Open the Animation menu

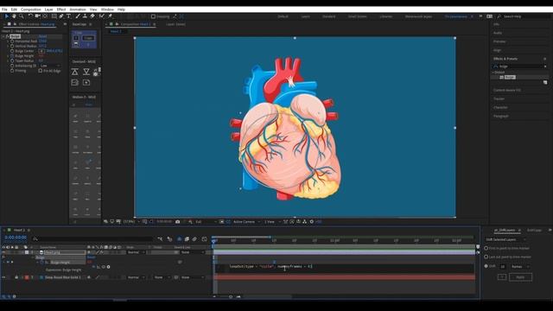coord(78,10)
